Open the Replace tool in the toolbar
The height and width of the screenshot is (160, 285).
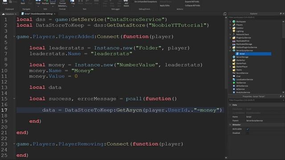(45, 3)
